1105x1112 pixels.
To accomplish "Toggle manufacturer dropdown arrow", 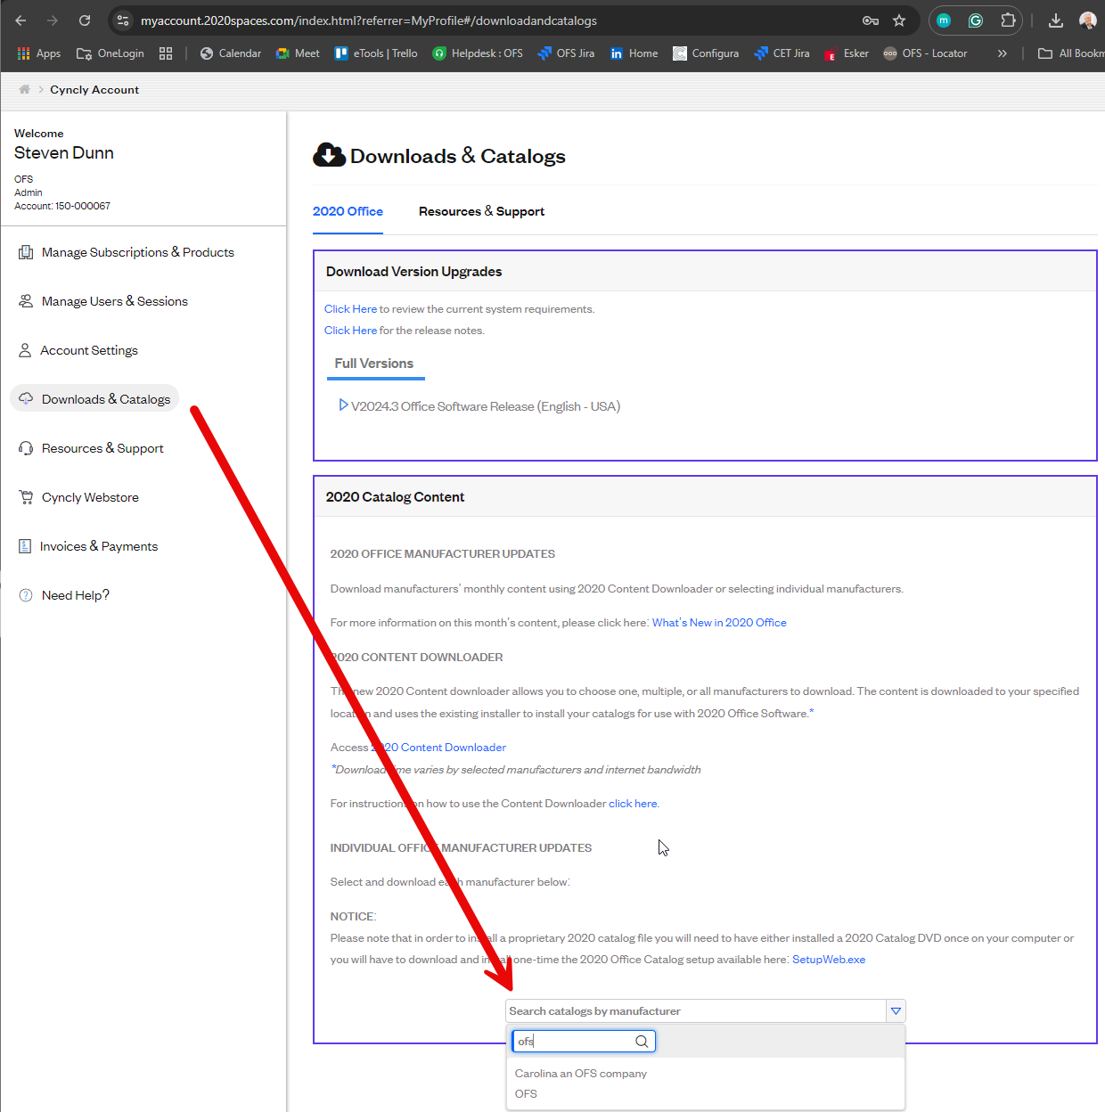I will click(x=896, y=1010).
